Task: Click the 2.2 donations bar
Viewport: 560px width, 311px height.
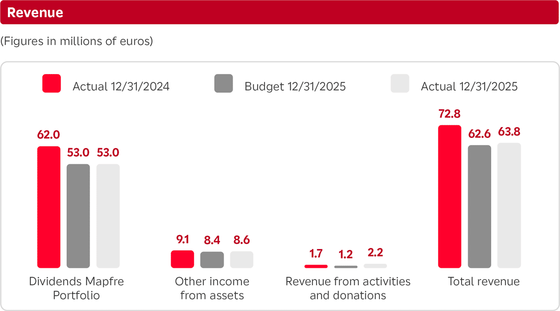Action: (x=375, y=265)
